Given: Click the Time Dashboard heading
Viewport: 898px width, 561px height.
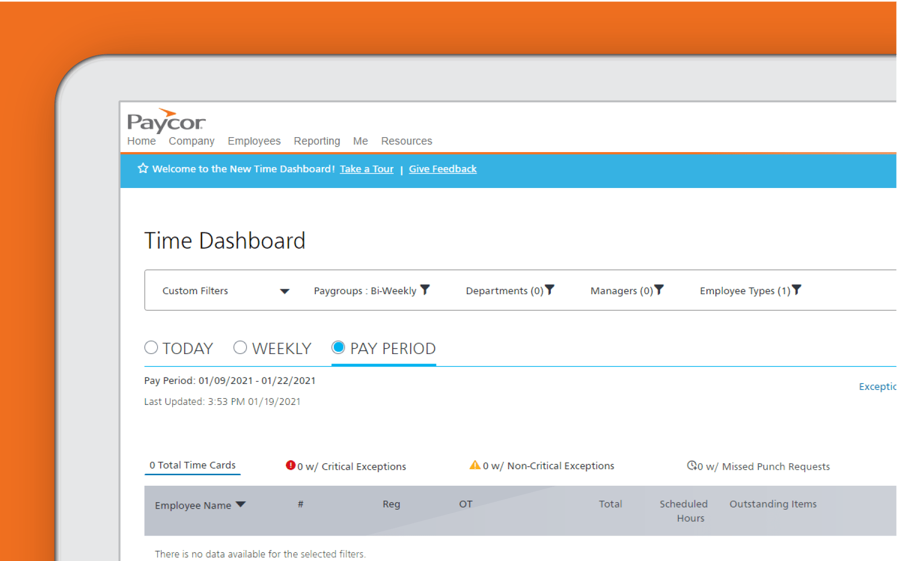Looking at the screenshot, I should (225, 241).
